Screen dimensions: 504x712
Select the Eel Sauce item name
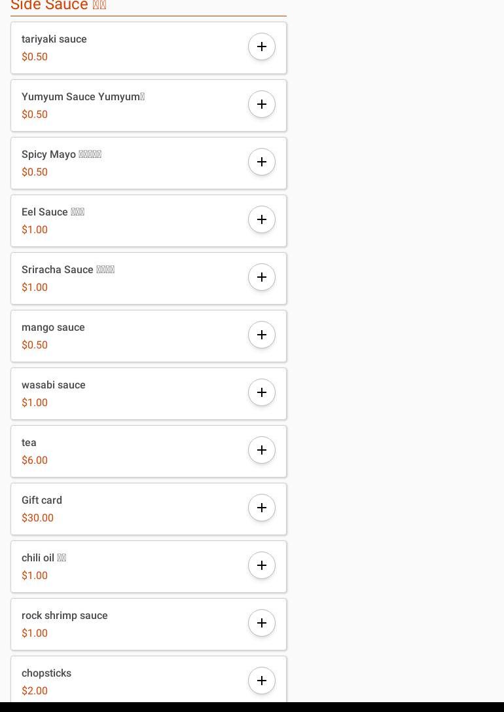click(x=53, y=212)
